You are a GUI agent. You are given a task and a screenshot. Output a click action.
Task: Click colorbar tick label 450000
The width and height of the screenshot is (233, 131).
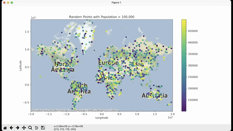point(193,31)
